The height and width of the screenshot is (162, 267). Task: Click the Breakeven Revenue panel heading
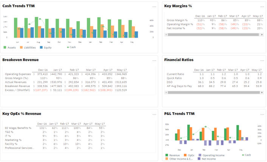click(20, 60)
